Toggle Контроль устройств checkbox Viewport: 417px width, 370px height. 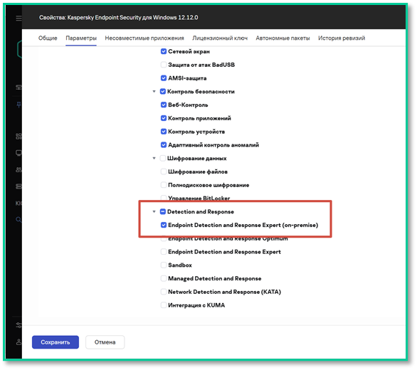164,132
